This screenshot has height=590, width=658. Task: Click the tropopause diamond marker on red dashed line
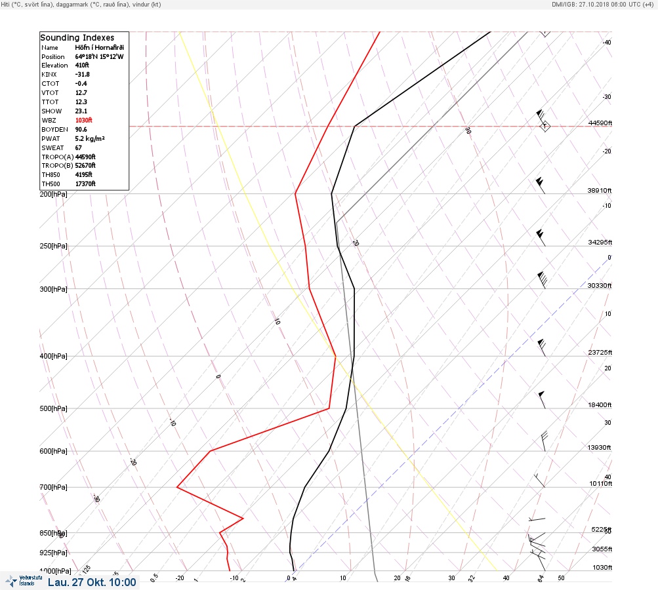point(545,126)
